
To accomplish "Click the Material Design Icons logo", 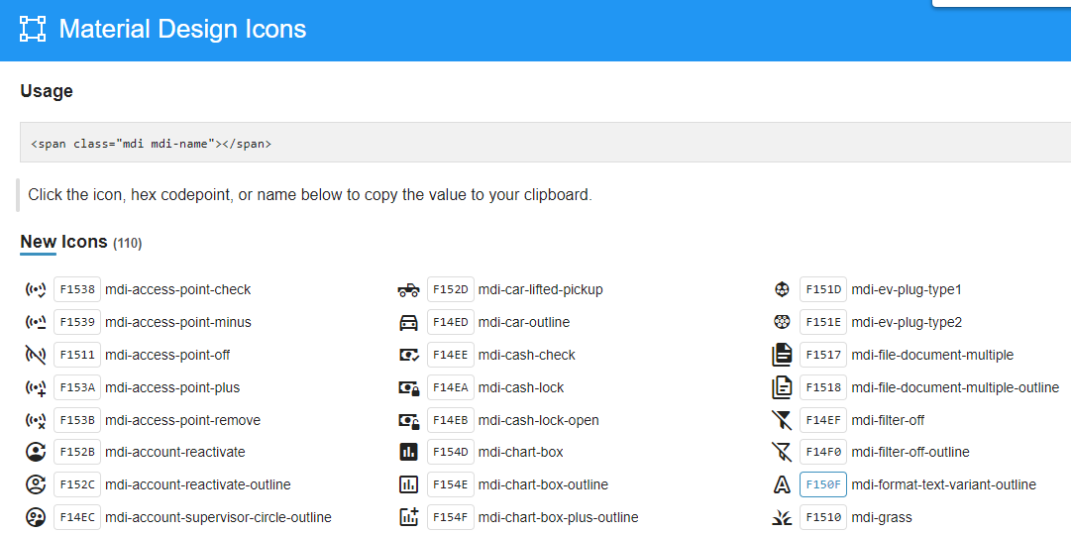I will coord(33,30).
